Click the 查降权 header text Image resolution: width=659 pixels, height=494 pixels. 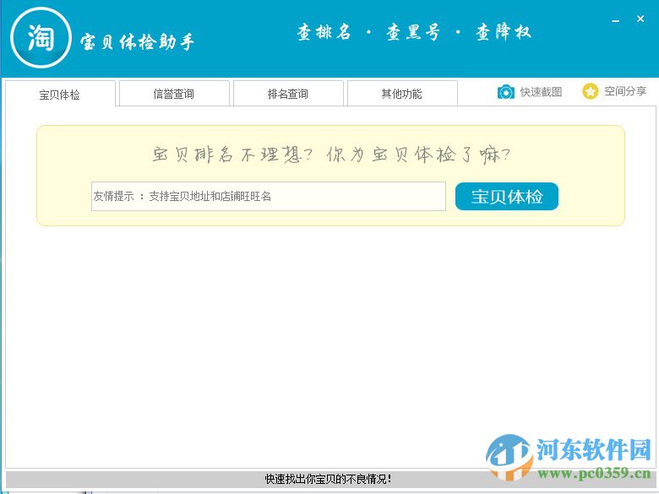pyautogui.click(x=504, y=32)
